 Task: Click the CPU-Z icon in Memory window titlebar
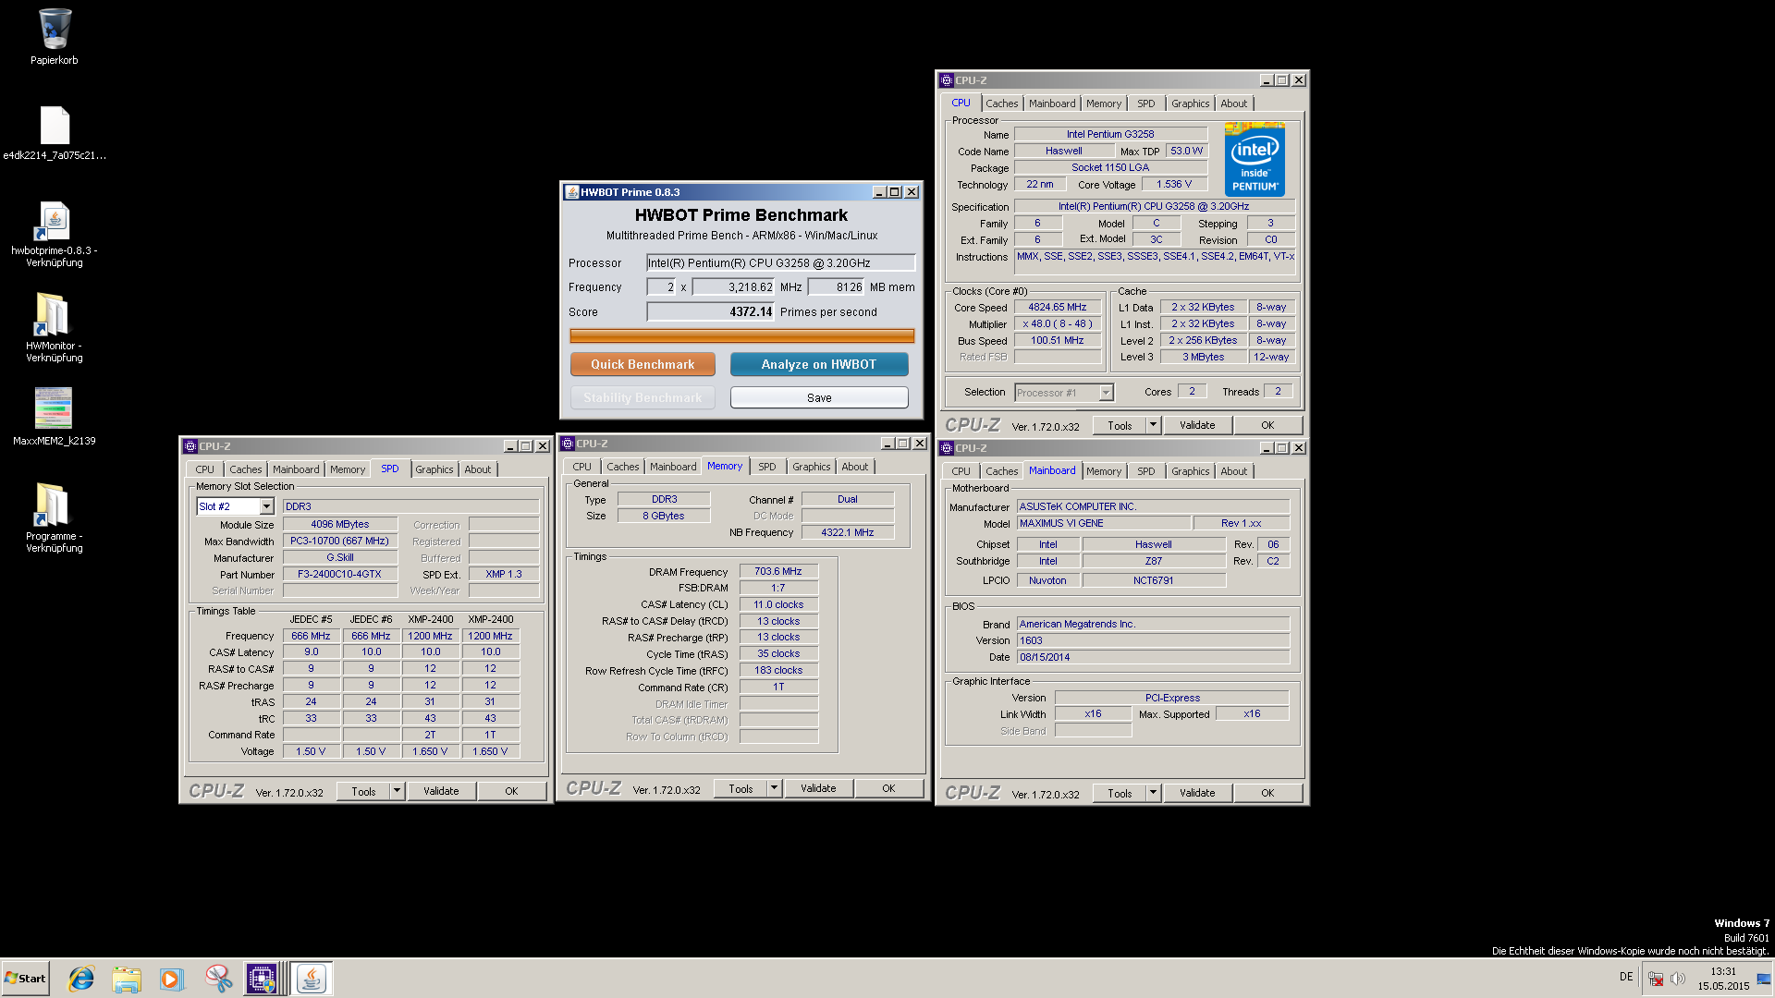coord(568,444)
